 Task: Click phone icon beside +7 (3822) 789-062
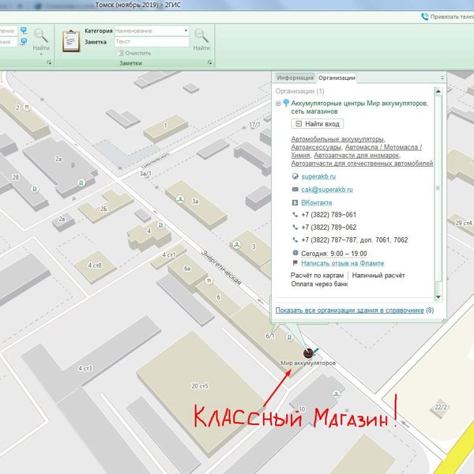[x=295, y=227]
